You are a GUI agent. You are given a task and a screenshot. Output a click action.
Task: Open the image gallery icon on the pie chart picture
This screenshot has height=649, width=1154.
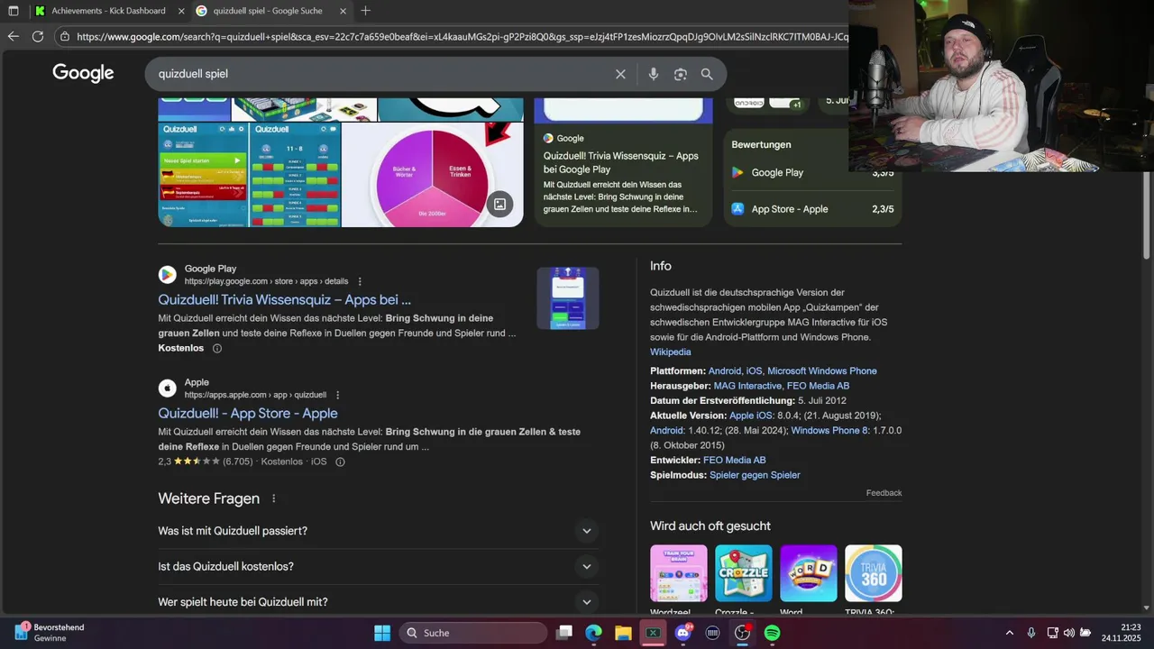499,204
